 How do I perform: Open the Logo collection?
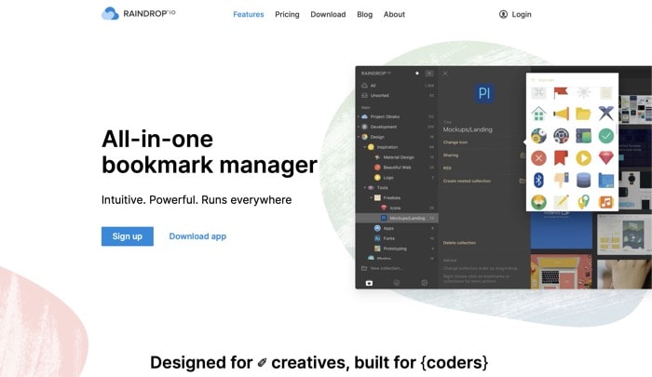pyautogui.click(x=388, y=178)
